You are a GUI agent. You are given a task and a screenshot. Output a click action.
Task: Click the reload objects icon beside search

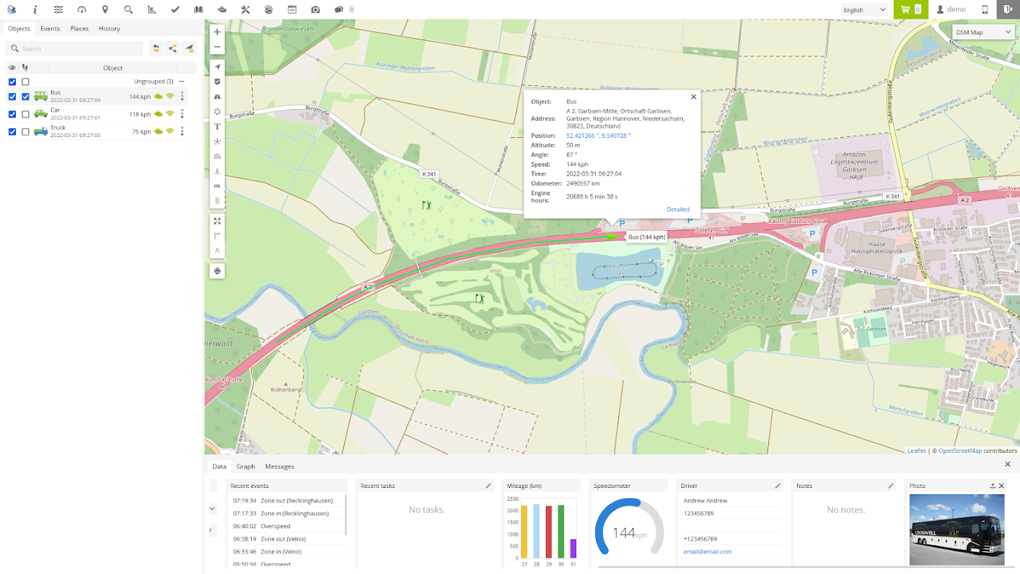coord(156,48)
